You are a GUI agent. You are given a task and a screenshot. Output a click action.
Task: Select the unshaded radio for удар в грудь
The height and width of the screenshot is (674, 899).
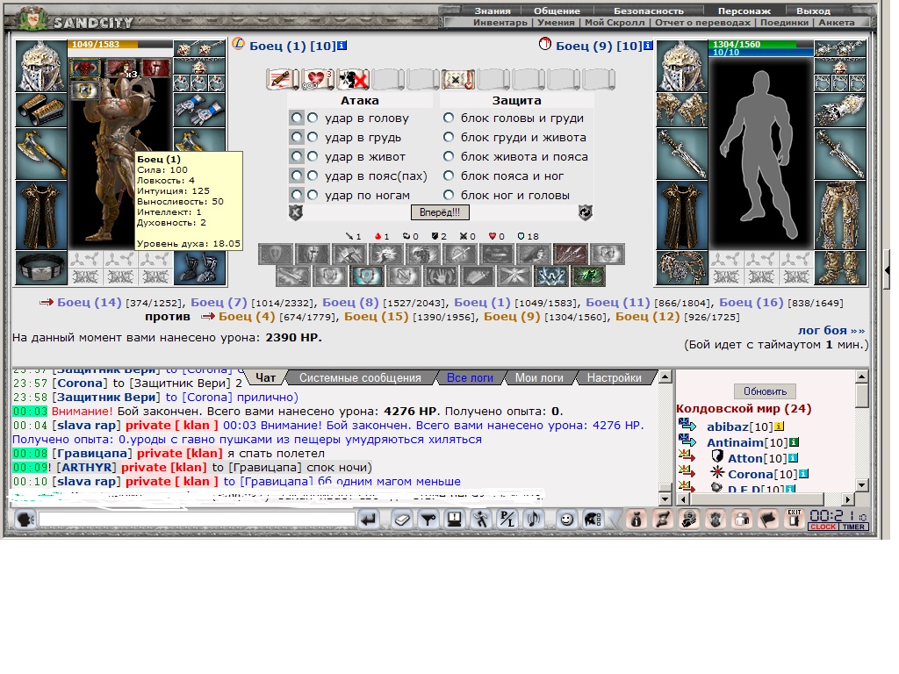point(313,137)
